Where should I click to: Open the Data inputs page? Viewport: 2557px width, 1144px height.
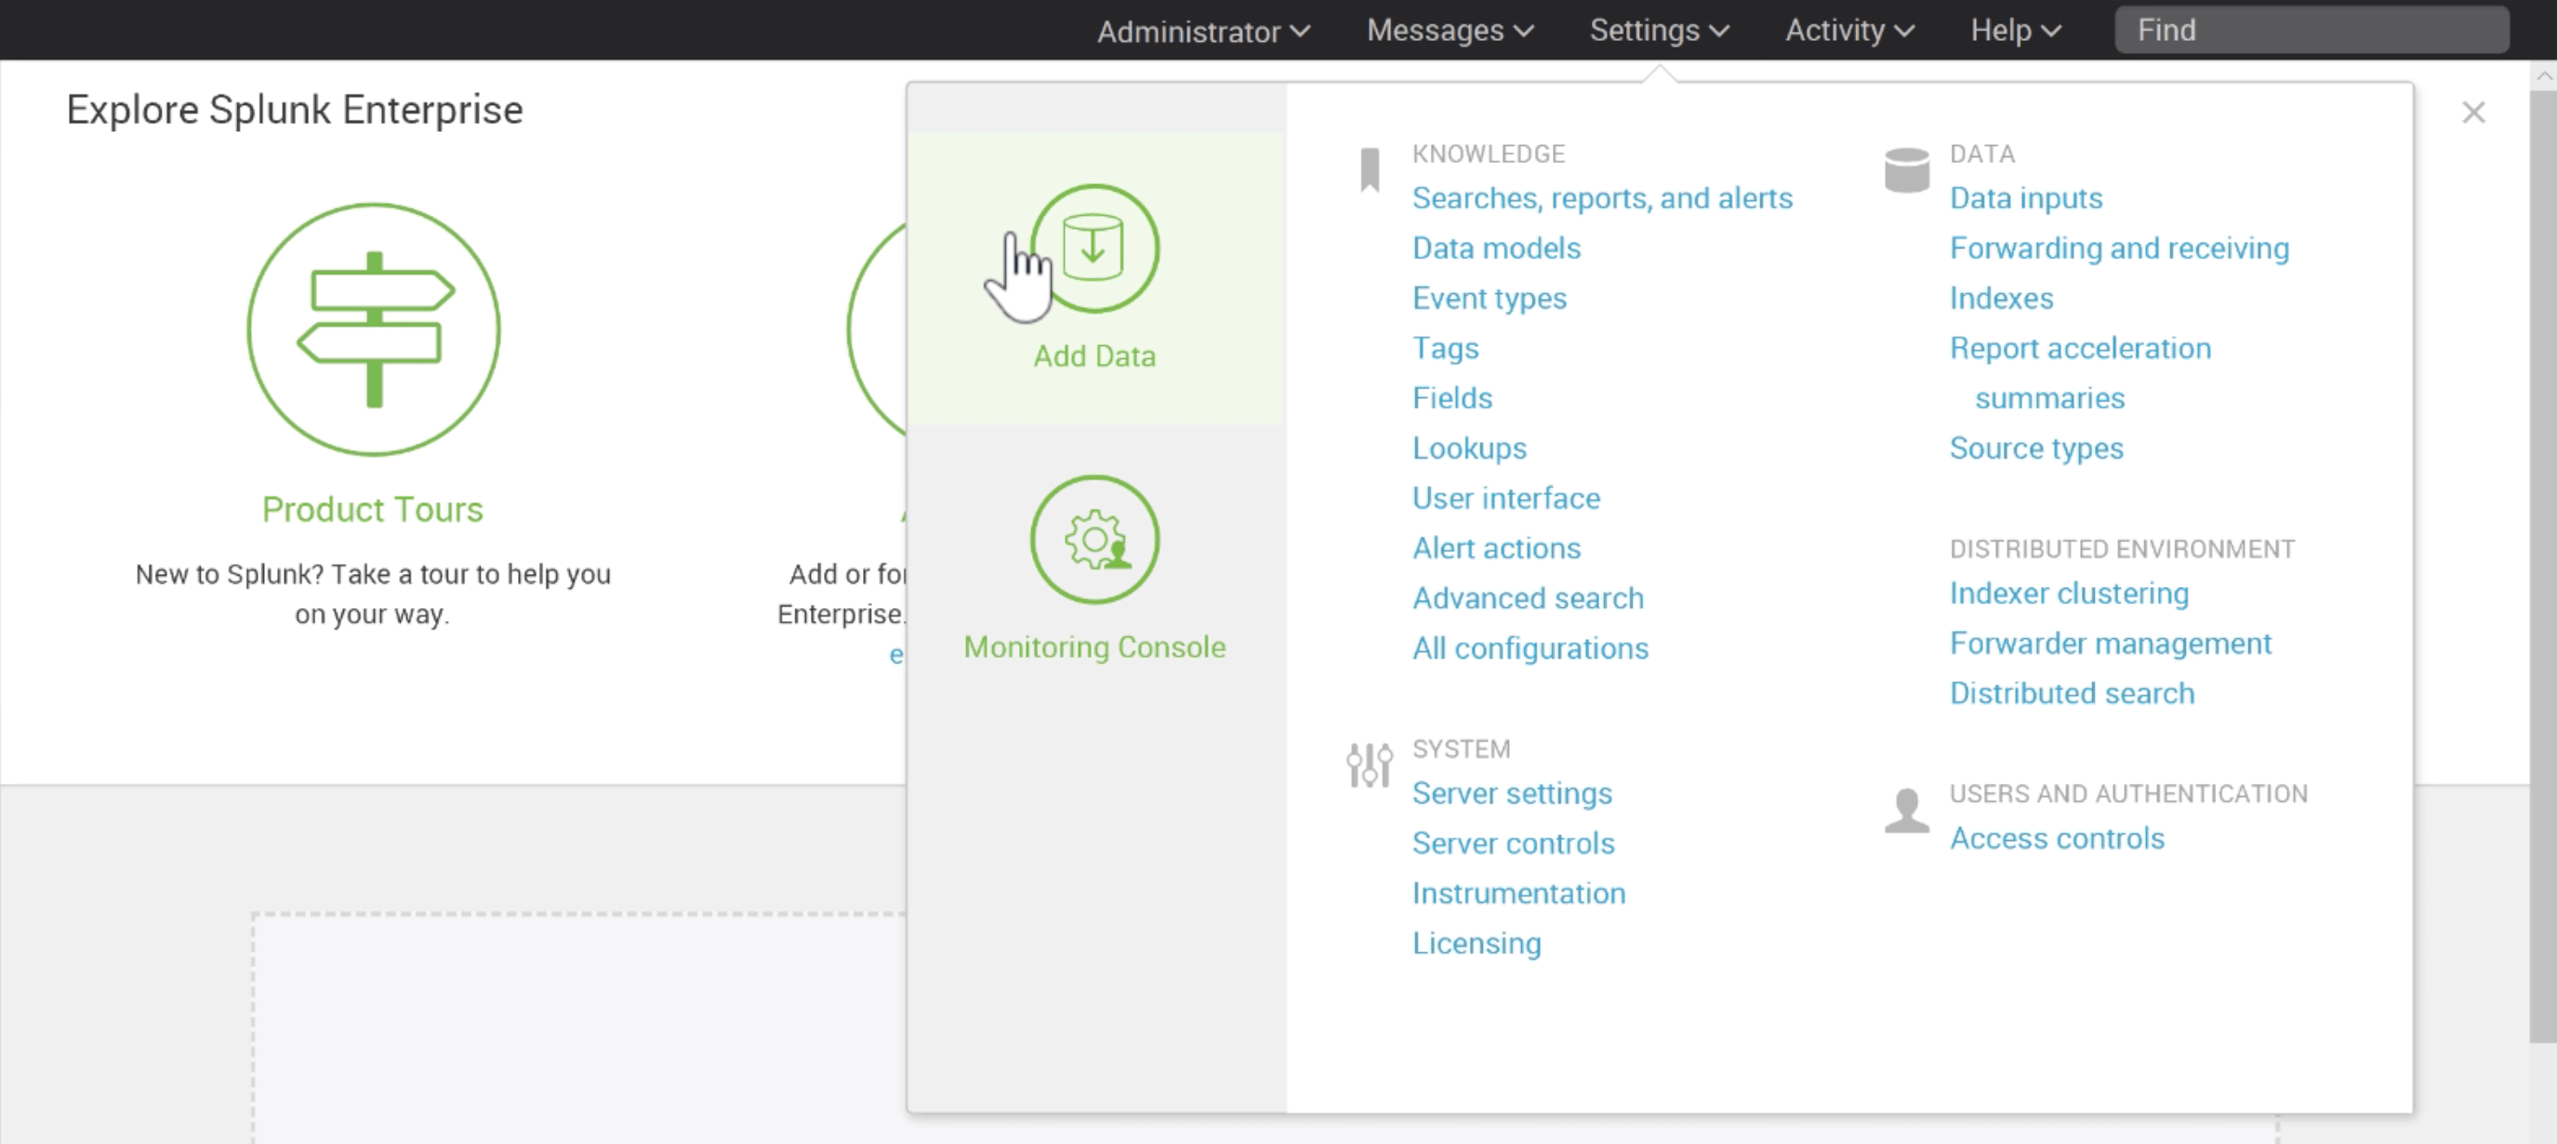coord(2024,197)
